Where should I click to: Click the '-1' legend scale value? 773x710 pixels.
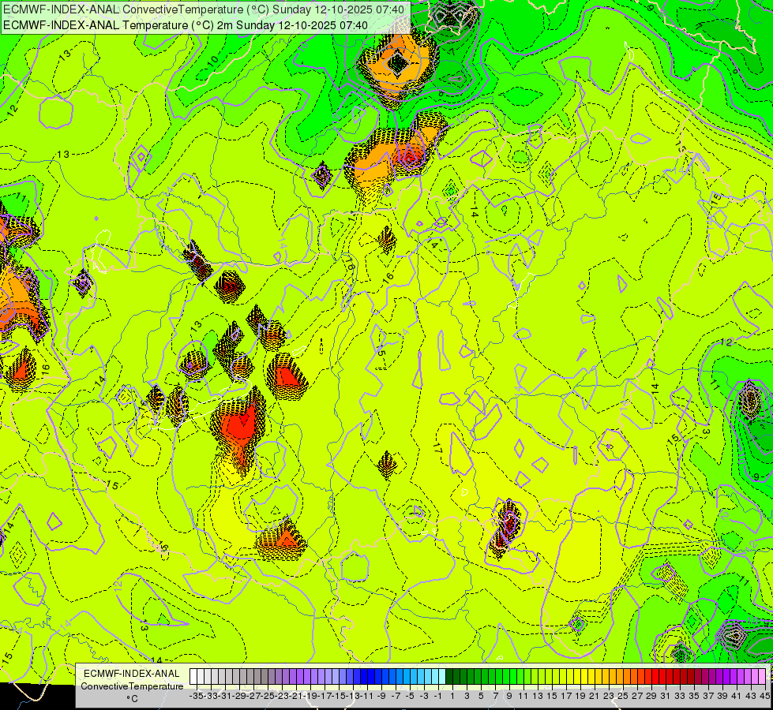coord(438,696)
